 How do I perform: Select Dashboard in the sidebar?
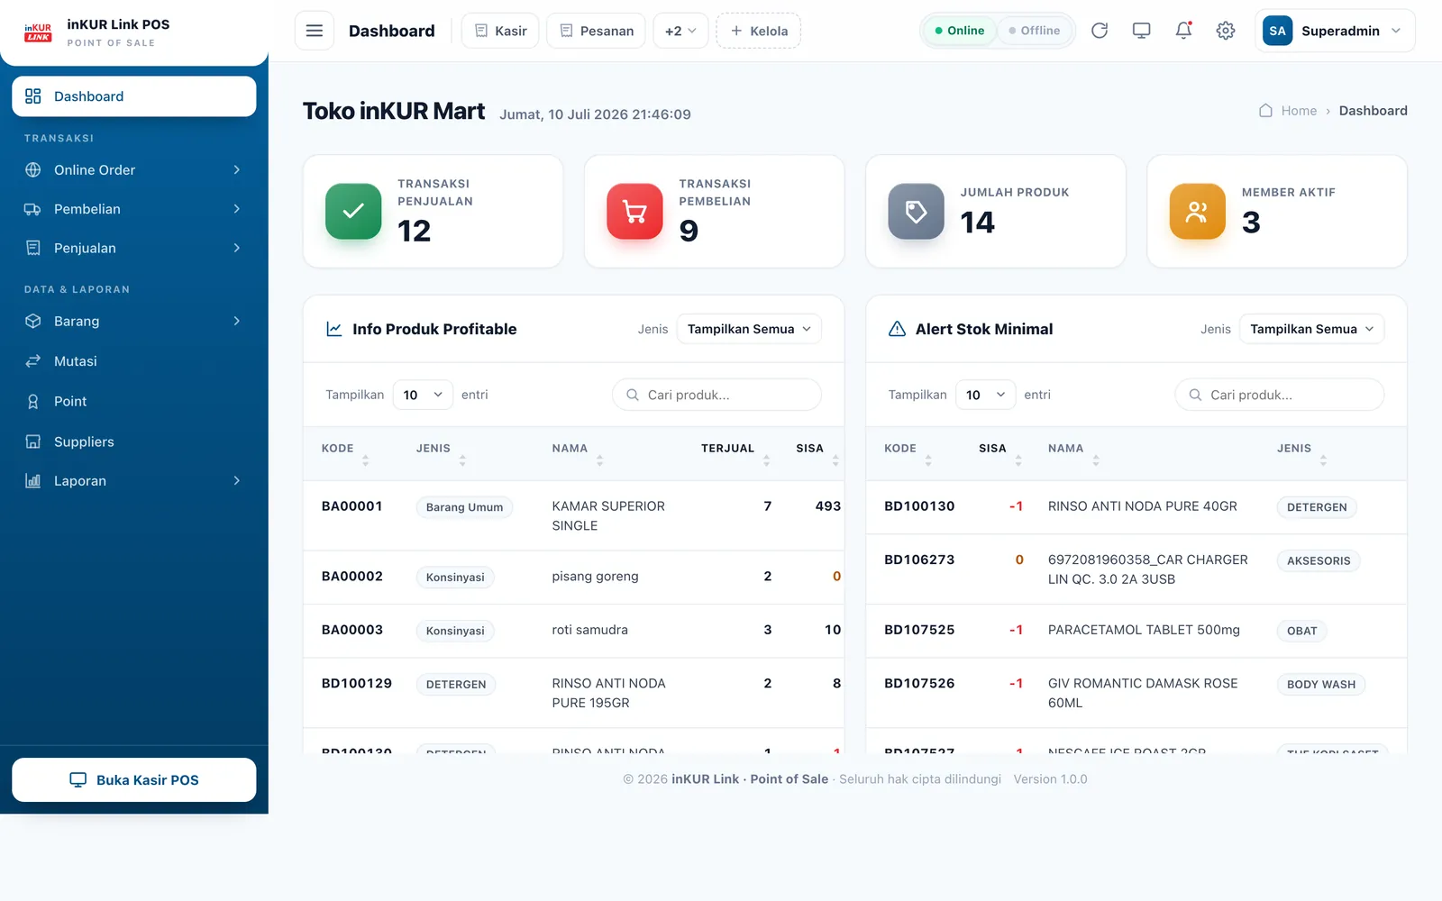133,96
